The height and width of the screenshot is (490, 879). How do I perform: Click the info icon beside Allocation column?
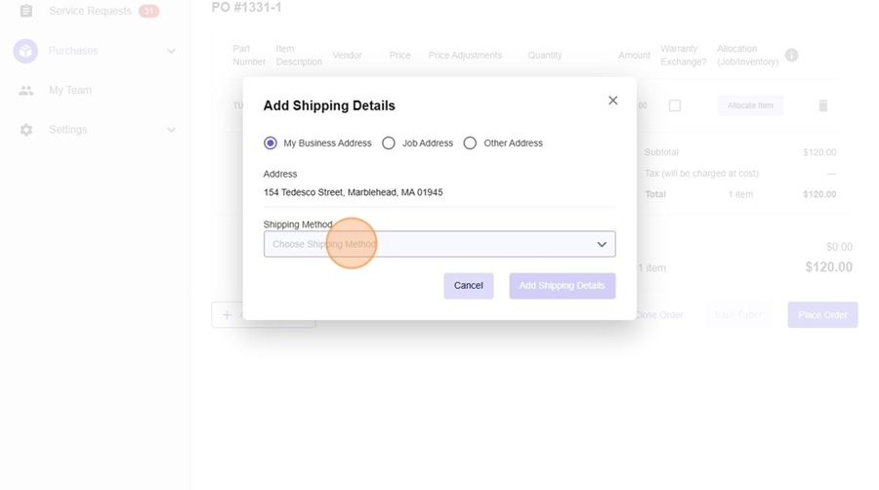point(791,56)
